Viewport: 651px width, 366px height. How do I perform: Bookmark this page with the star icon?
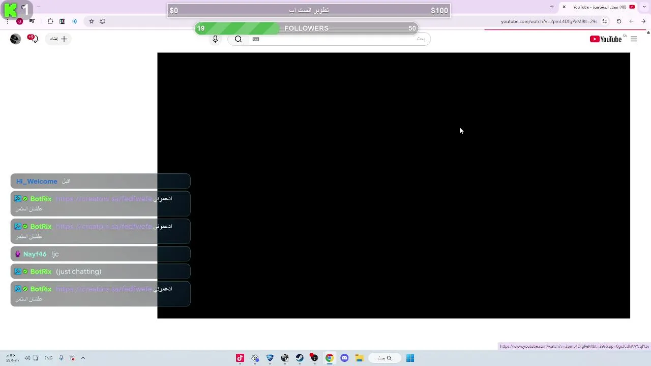coord(92,21)
